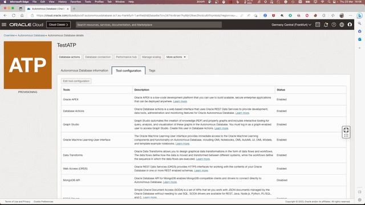Screen dimensions: 365x205
Task: Click the Oracle Cloud logo
Action: [26, 24]
